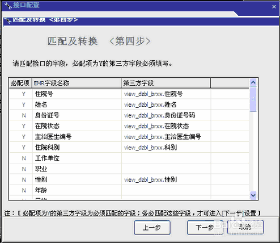Close the 接口配置 window
Screen dimensions: 280x243
[x=274, y=7]
